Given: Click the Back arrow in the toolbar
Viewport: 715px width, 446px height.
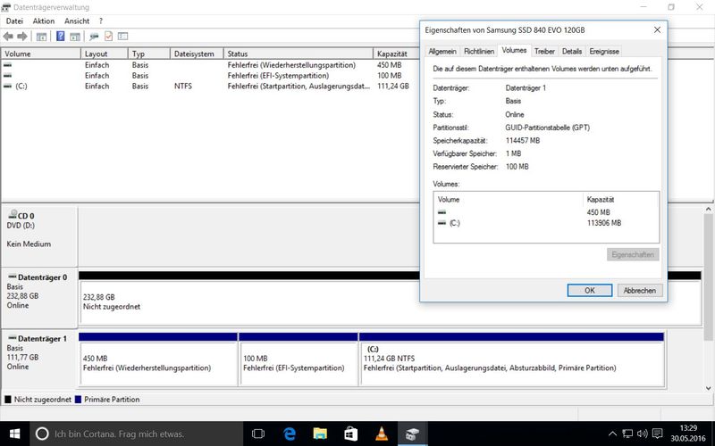Looking at the screenshot, I should pyautogui.click(x=8, y=37).
